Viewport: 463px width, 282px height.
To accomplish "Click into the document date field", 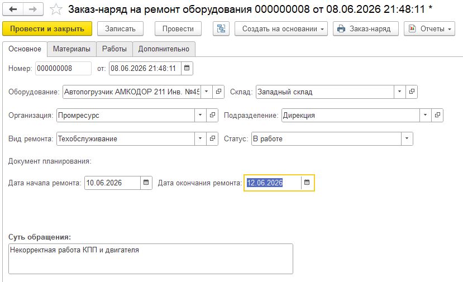I will pyautogui.click(x=145, y=68).
